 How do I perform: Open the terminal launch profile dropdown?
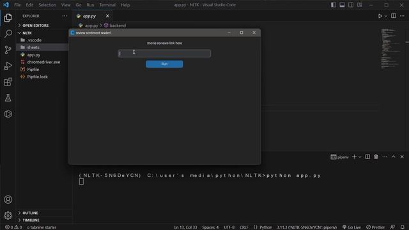point(360,157)
